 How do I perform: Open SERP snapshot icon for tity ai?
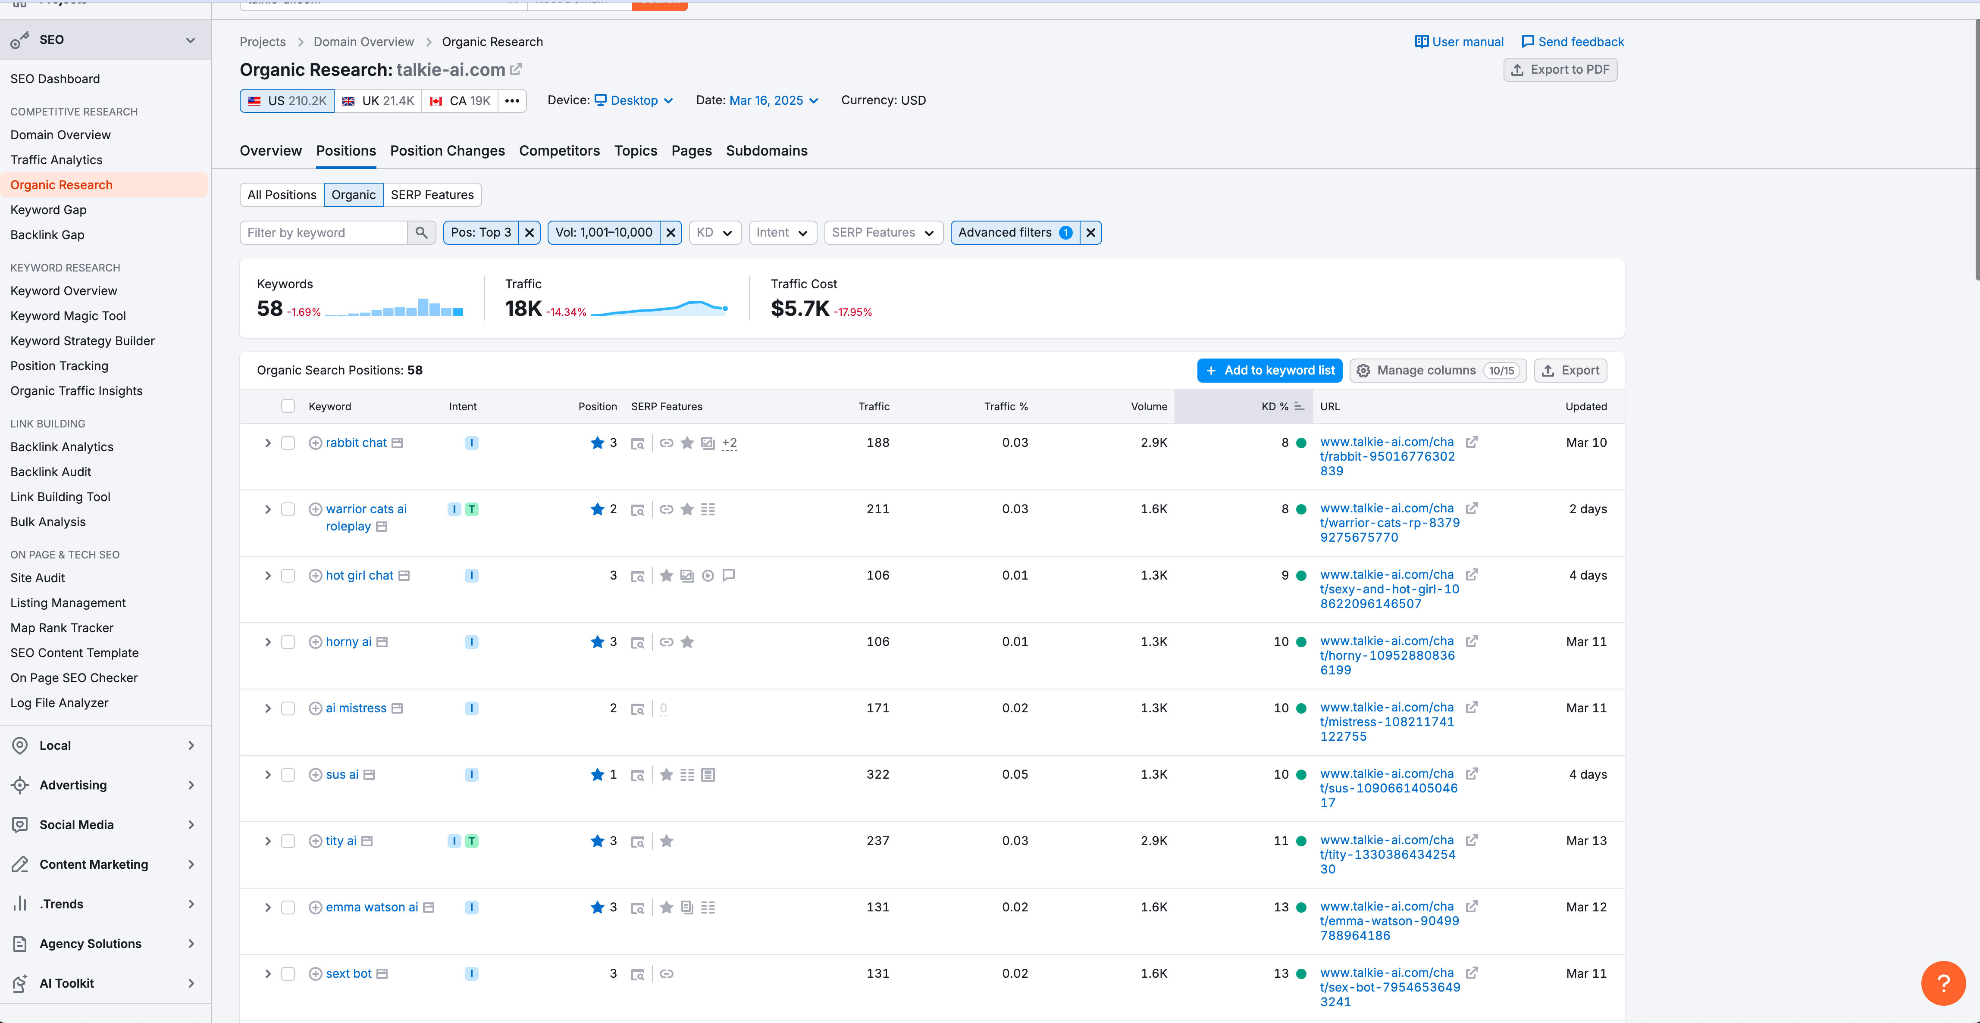pos(637,842)
